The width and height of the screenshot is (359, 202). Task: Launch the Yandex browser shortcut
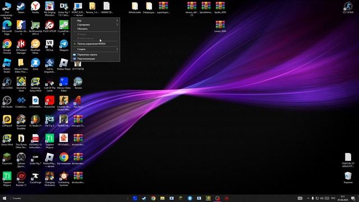35,7
